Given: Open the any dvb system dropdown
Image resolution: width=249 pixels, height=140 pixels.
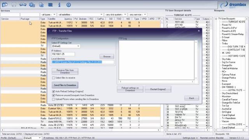Looking at the screenshot, I should pyautogui.click(x=116, y=15).
